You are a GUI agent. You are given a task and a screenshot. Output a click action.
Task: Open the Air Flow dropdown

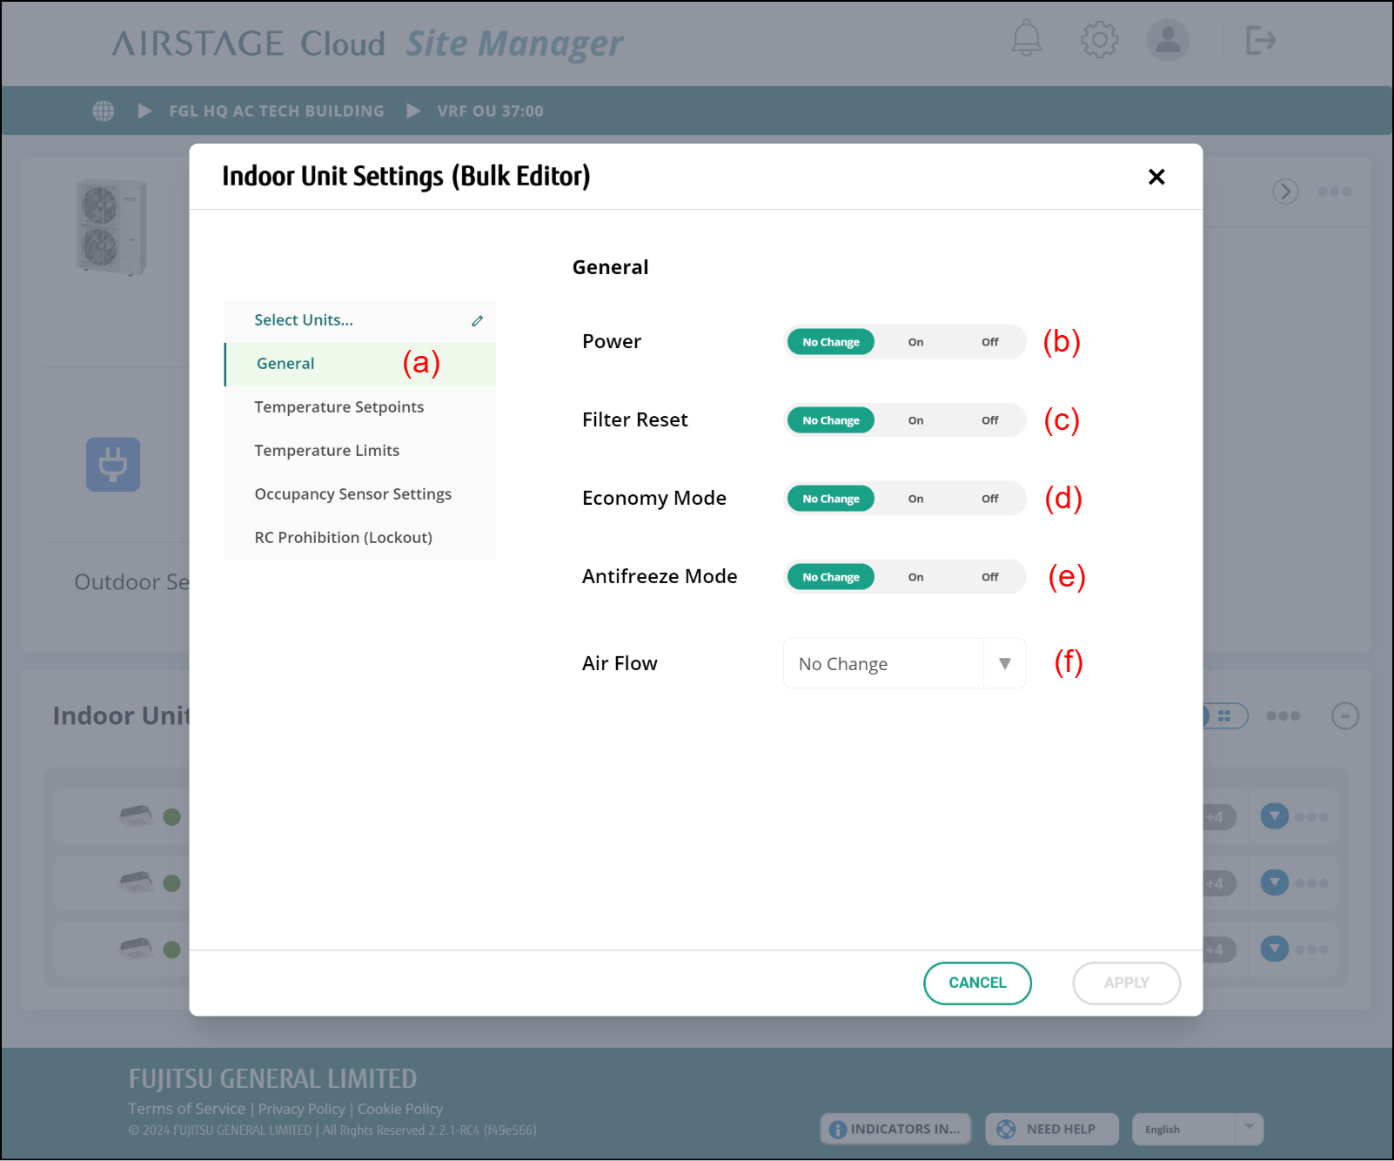click(904, 664)
